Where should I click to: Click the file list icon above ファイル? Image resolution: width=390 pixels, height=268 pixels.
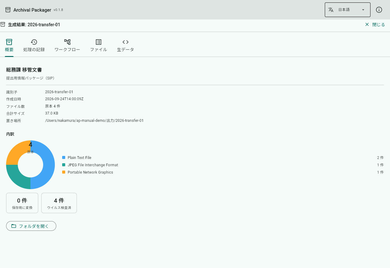[98, 42]
